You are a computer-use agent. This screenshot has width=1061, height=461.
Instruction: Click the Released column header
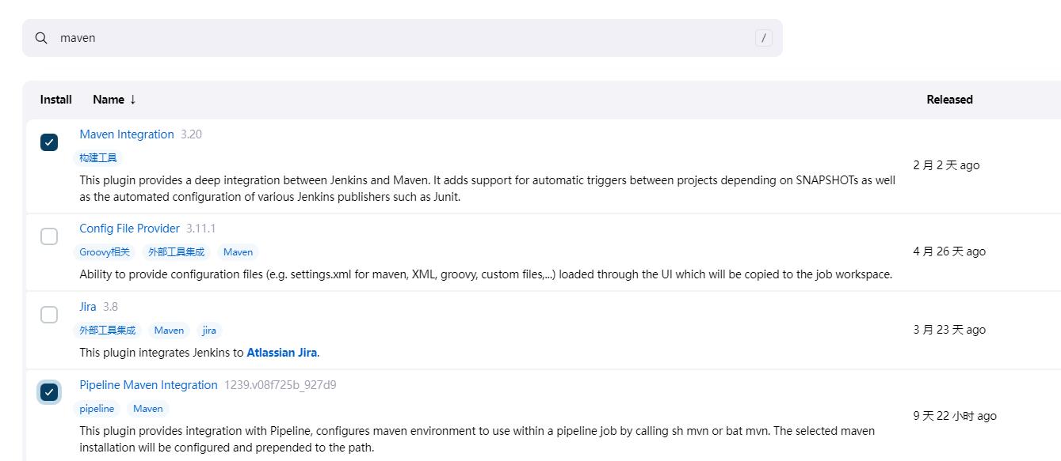[949, 100]
